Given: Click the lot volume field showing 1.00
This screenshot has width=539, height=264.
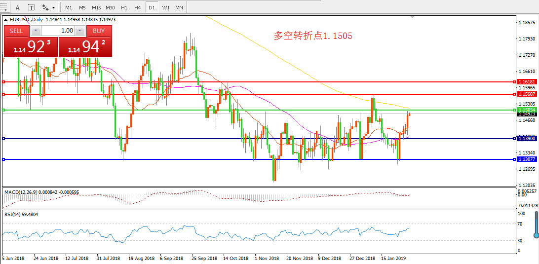Looking at the screenshot, I should 58,31.
